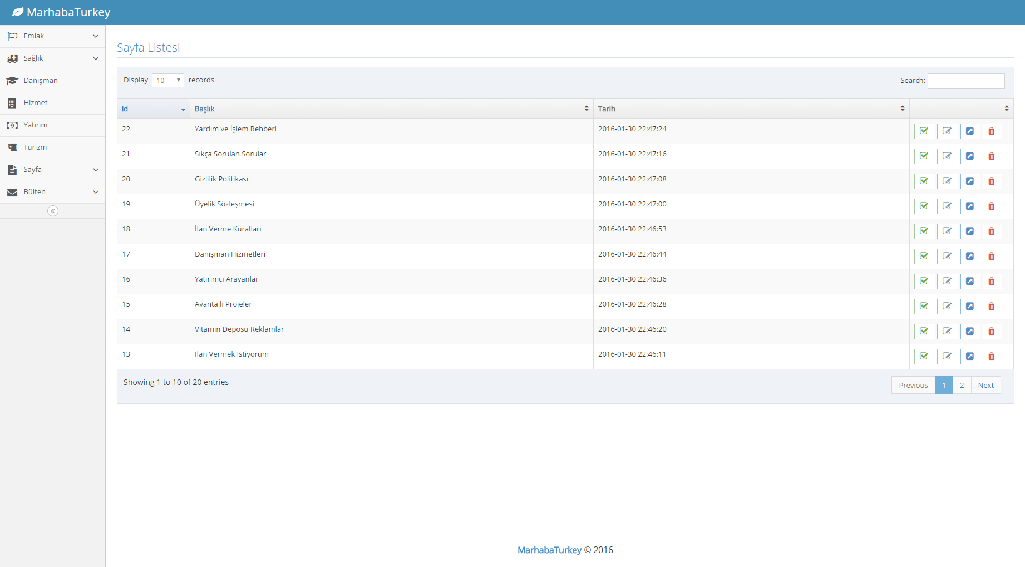Select Turizm in the sidebar
The image size is (1025, 567).
[x=35, y=147]
